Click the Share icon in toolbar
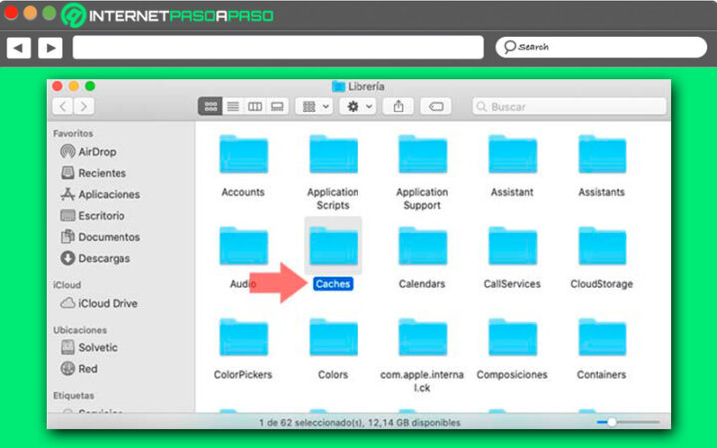Image resolution: width=717 pixels, height=448 pixels. (x=398, y=106)
